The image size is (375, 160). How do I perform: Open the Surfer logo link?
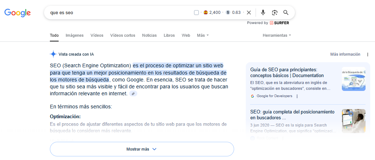279,23
